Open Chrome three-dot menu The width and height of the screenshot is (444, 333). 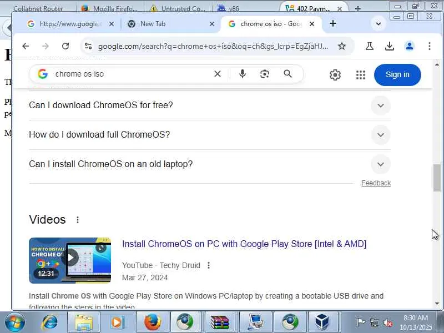[x=429, y=46]
